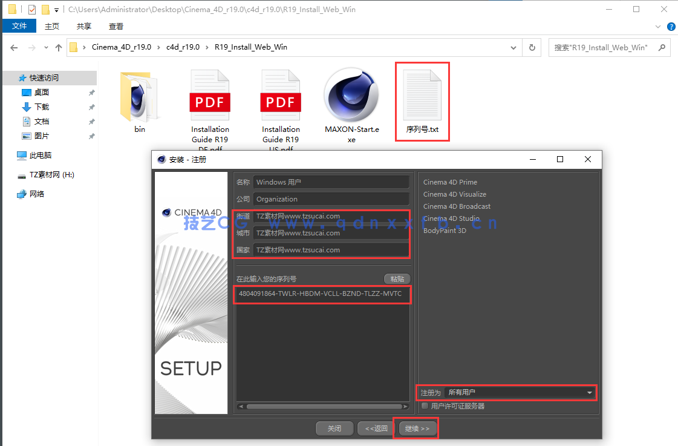Click the <<返回 back button
The height and width of the screenshot is (446, 678).
(x=376, y=428)
